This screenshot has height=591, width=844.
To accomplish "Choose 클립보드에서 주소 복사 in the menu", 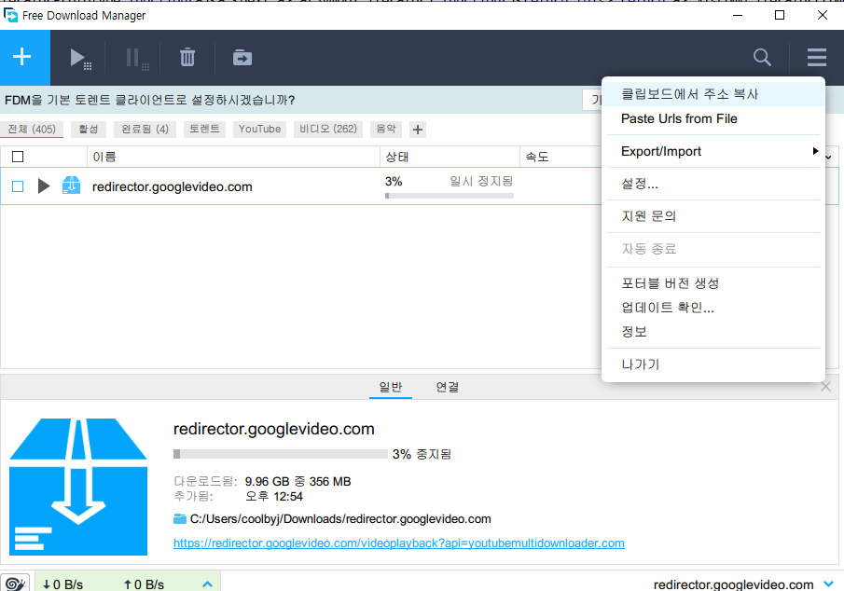I will click(713, 94).
